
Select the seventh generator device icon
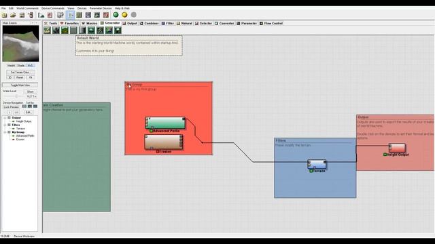(x=100, y=30)
